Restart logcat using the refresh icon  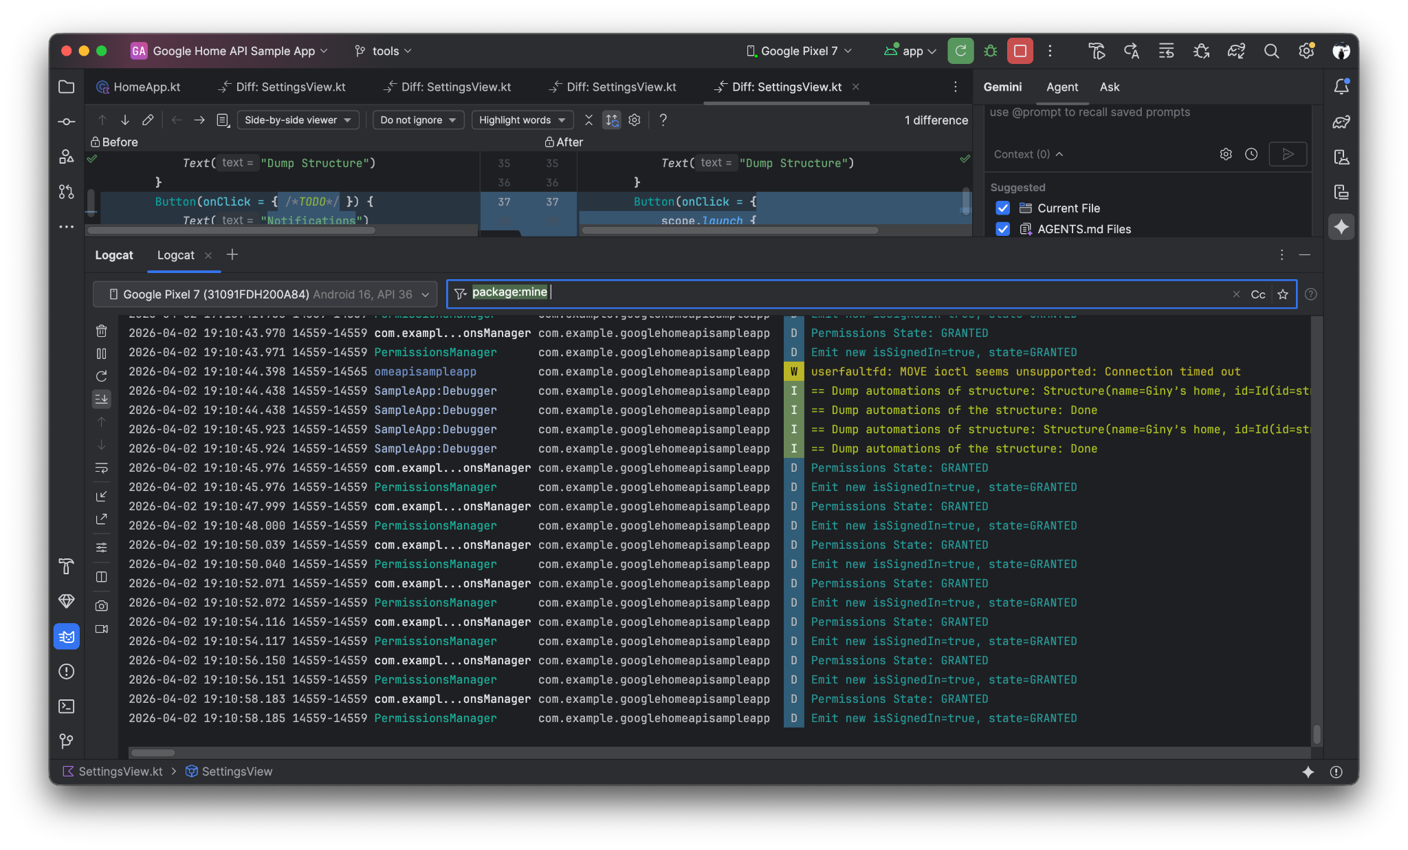click(x=102, y=376)
